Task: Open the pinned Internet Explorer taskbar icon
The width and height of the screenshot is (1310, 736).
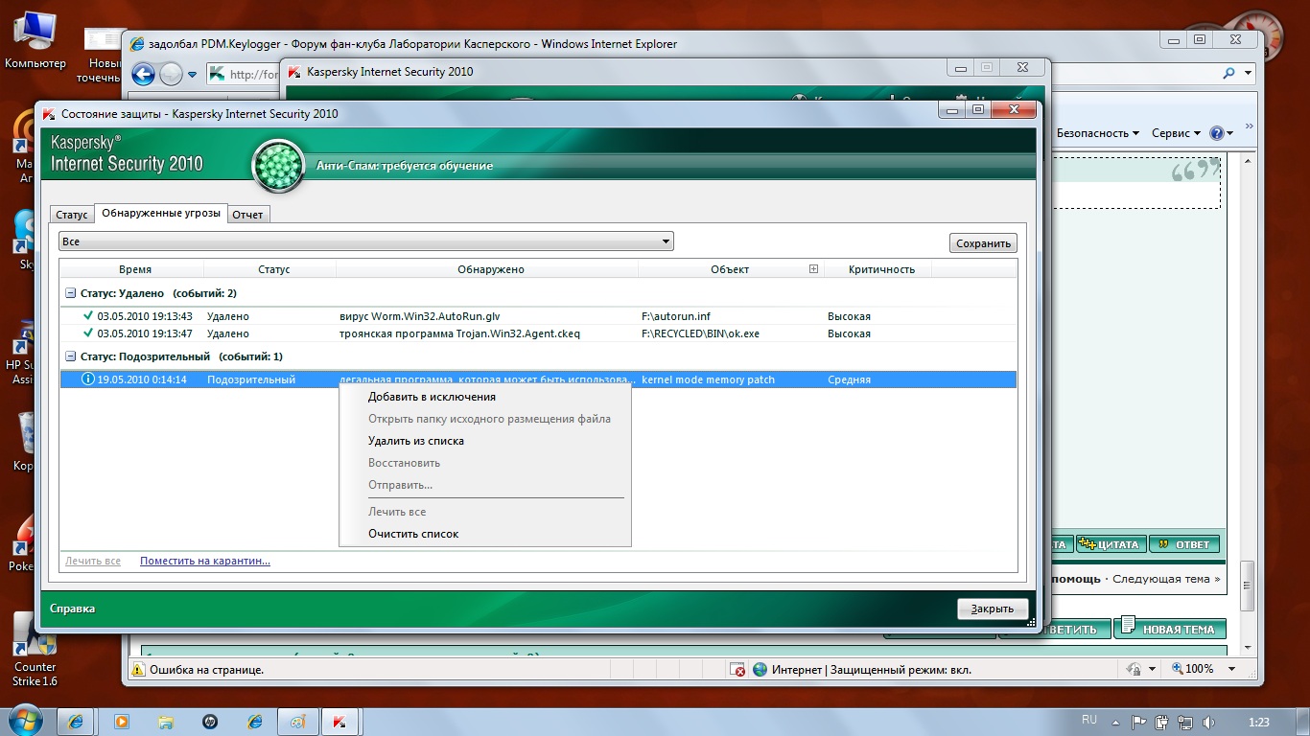Action: click(75, 722)
